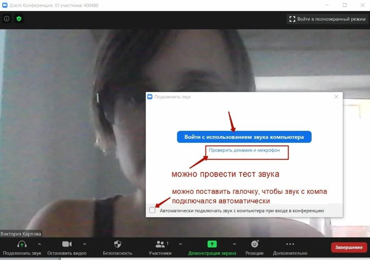370x260 pixels.
Task: Click Войти в полноэкранный режим button
Action: pos(328,19)
